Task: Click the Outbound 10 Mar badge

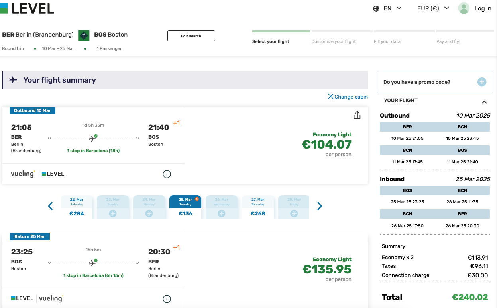Action: tap(32, 110)
